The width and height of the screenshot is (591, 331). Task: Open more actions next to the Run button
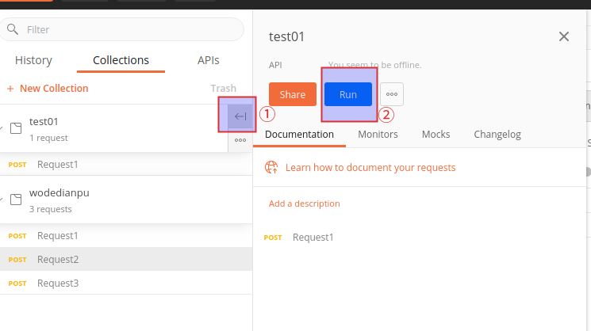(392, 94)
